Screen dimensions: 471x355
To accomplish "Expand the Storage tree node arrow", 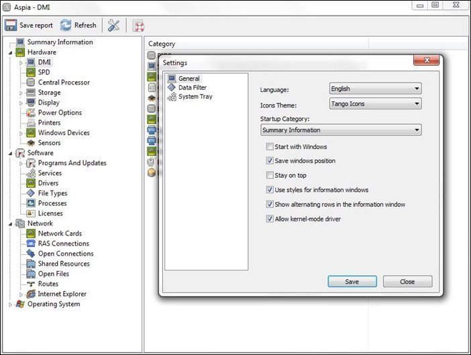I will (x=21, y=93).
